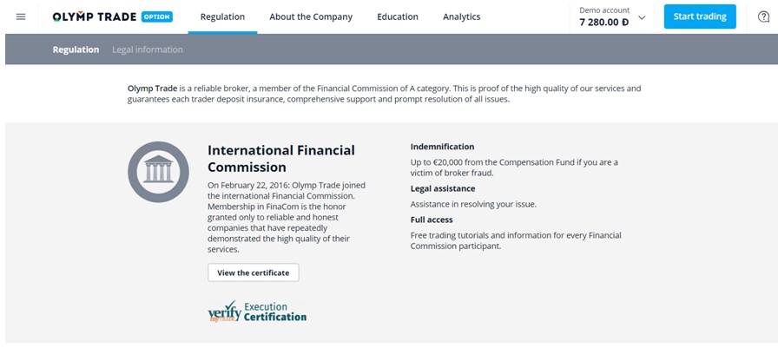Viewport: 778px width, 348px height.
Task: Click the Demo account balance 7 280.00
Action: tap(603, 23)
